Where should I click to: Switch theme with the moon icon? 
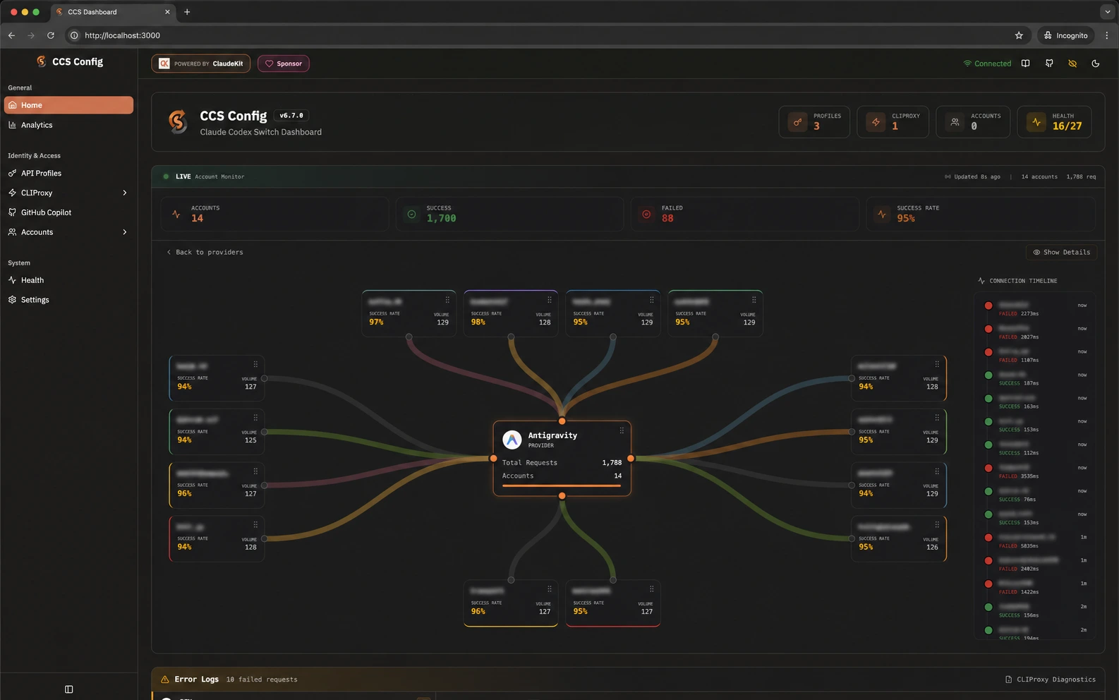1096,64
